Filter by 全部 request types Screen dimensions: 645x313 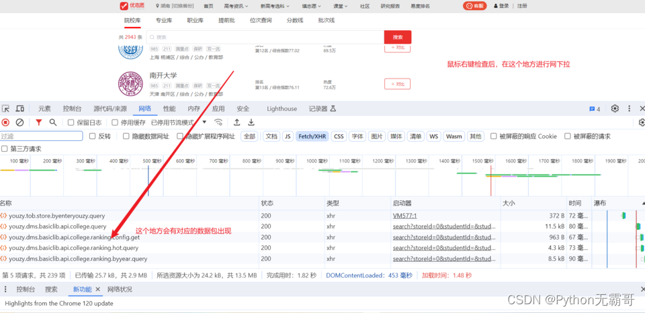point(249,136)
